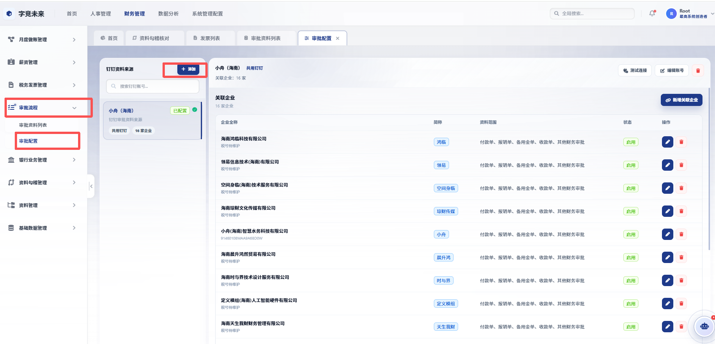Switch to the 发票列表 tab
Image resolution: width=715 pixels, height=344 pixels.
210,38
